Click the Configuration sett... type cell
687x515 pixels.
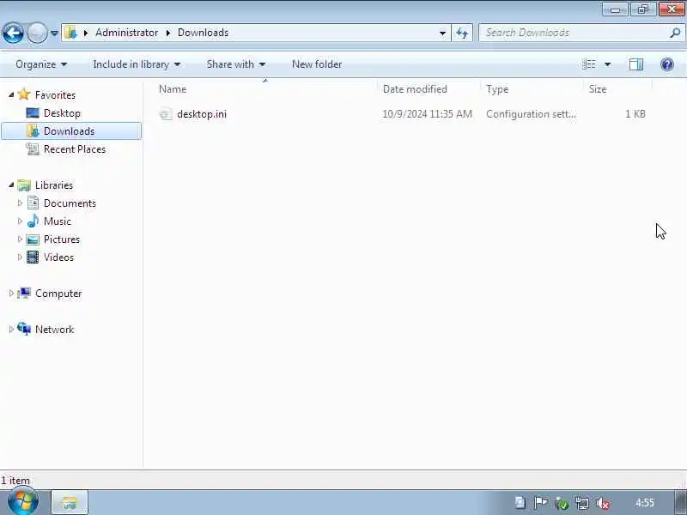(531, 114)
